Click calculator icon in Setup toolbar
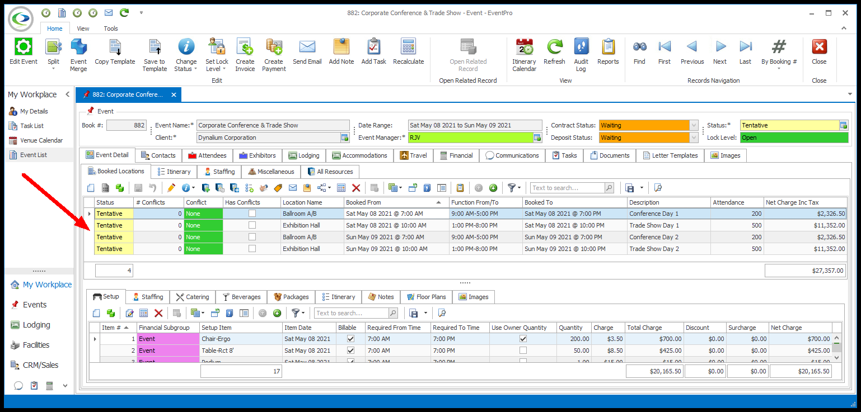 (x=143, y=313)
